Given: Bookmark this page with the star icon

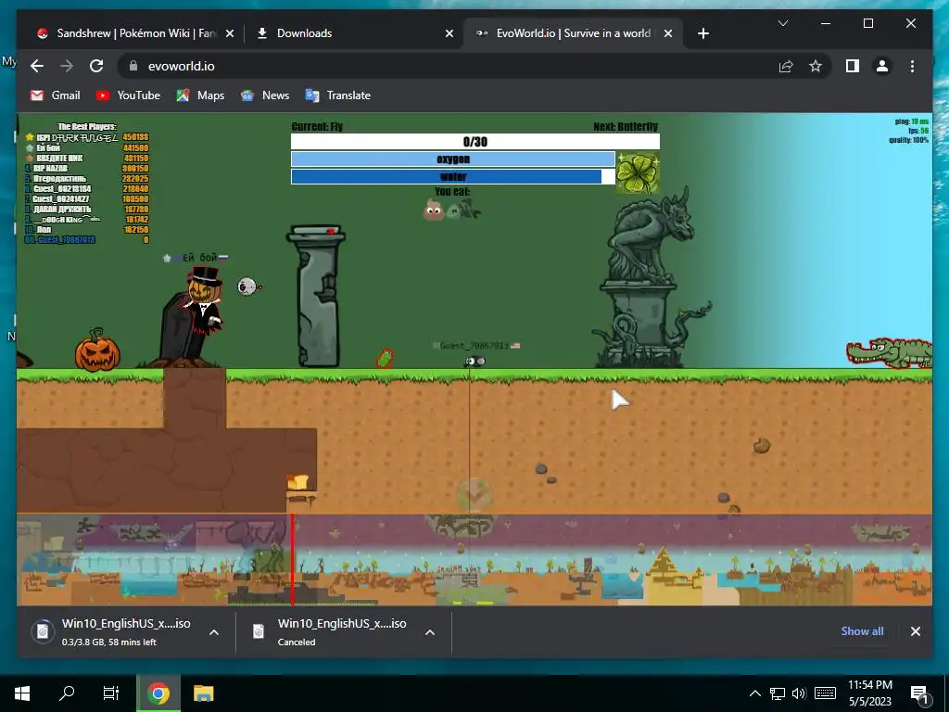Looking at the screenshot, I should [816, 66].
